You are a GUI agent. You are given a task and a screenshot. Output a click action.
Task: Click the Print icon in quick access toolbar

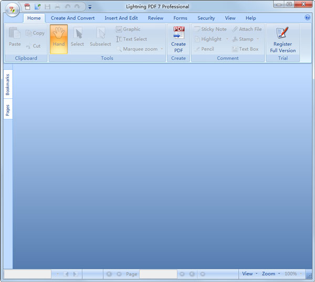[x=57, y=7]
